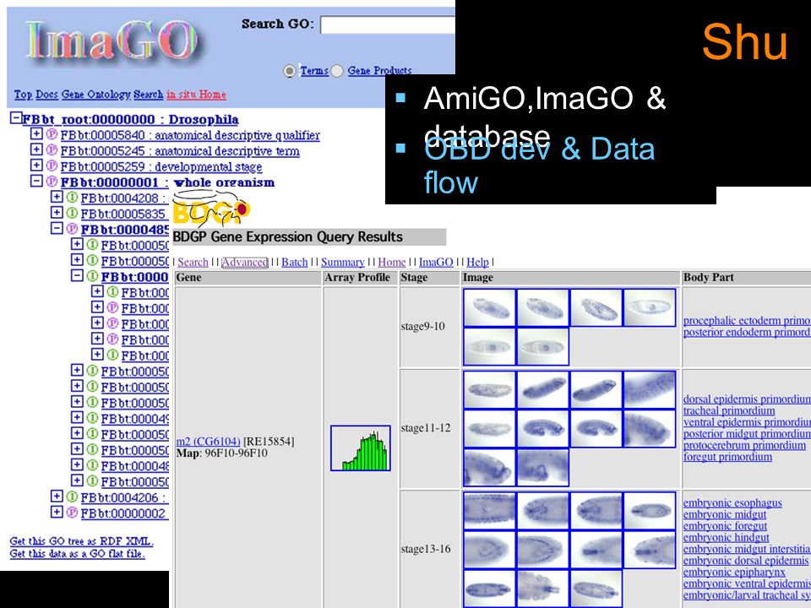This screenshot has height=608, width=811.
Task: Click is-a icon beside FBbt:0004208
Action: (72, 198)
